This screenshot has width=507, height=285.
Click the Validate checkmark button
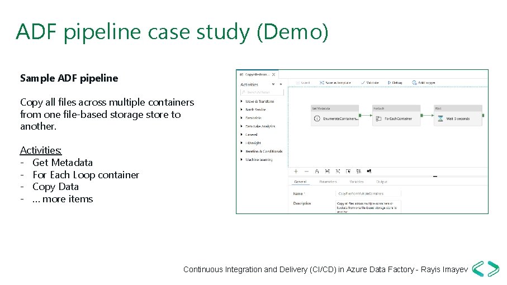(369, 83)
